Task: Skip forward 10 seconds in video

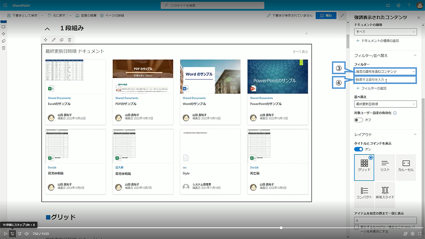Action: click(x=20, y=233)
